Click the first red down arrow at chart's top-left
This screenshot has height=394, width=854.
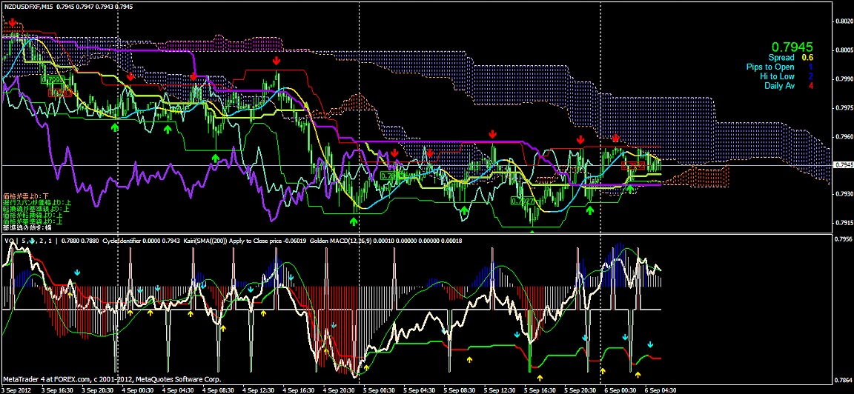(x=11, y=24)
